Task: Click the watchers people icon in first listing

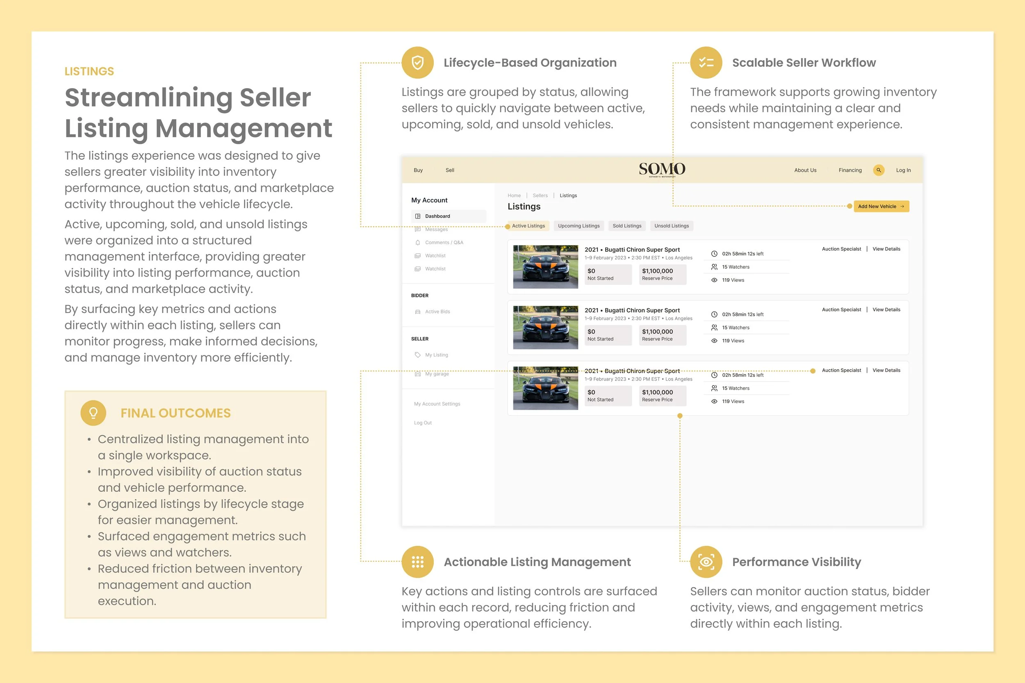Action: (x=714, y=267)
